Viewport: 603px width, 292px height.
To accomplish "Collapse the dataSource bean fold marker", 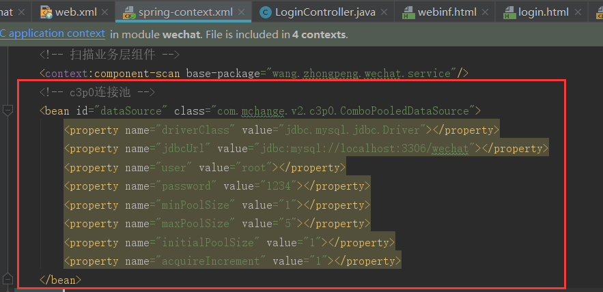I will (x=8, y=111).
